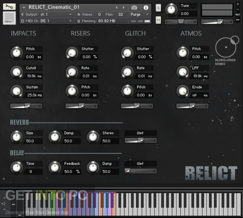The image size is (243, 218).
Task: Click the Risers Stutter knob
Action: 72,53
